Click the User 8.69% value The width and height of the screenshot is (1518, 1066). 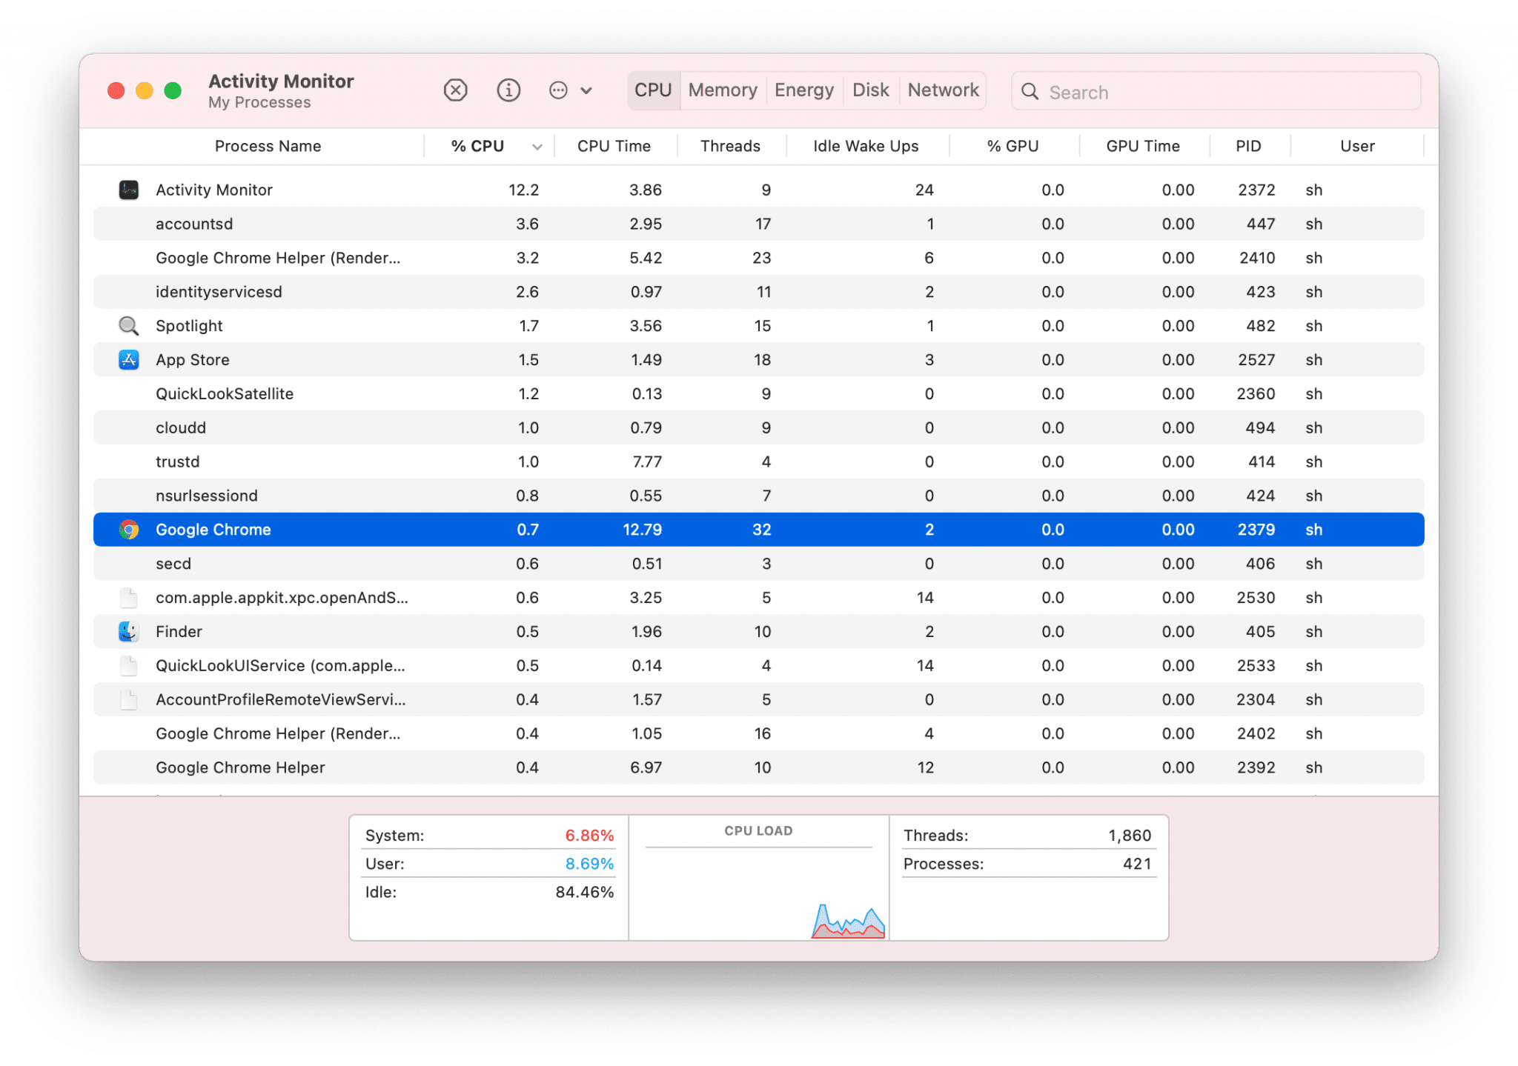pos(589,864)
